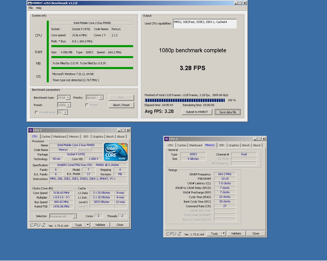Click the Microsoft Windows 7 OS field
Viewport: 327px width, 261px height.
pyautogui.click(x=73, y=74)
